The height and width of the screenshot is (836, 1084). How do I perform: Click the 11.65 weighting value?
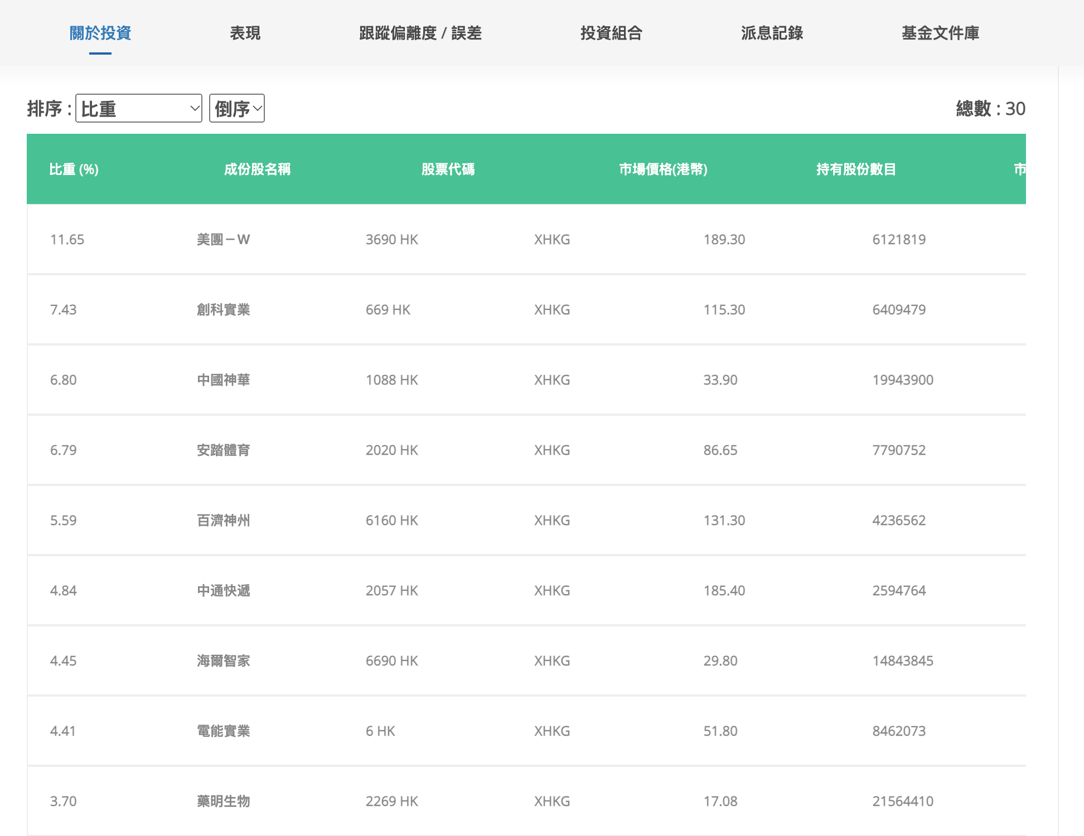[67, 240]
